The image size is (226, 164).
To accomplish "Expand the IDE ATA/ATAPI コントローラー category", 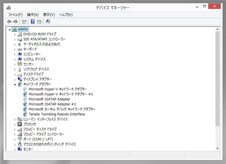I will coord(15,40).
